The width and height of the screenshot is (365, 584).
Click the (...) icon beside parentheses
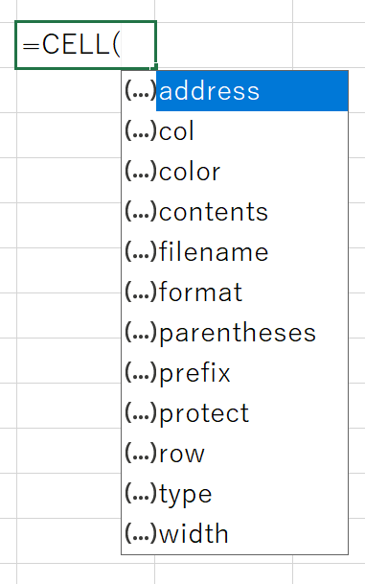tap(140, 332)
